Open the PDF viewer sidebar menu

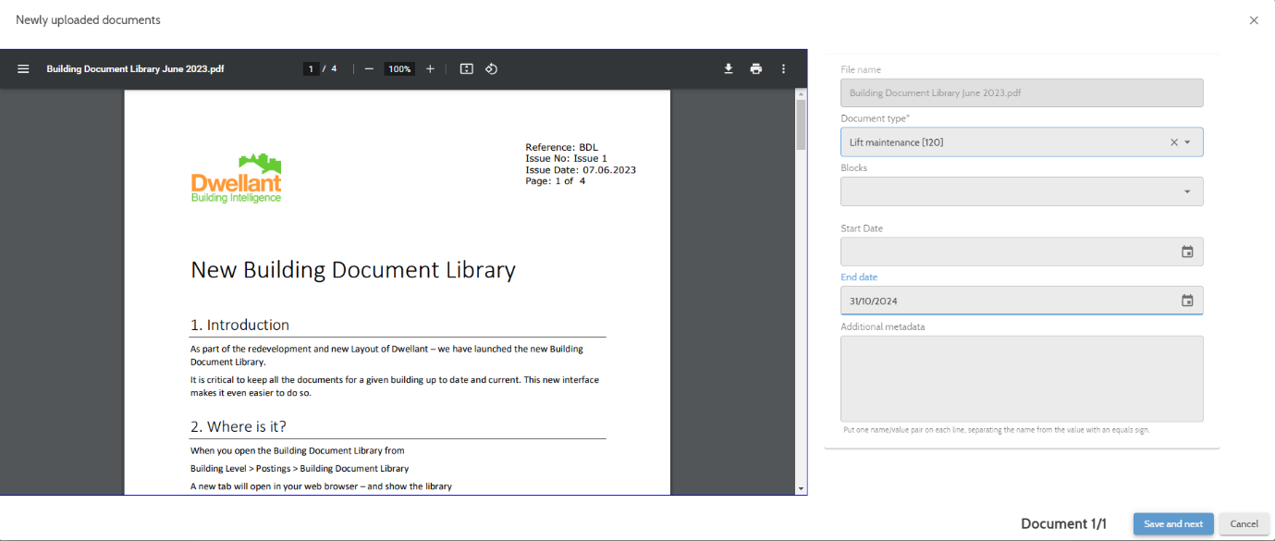[x=23, y=69]
